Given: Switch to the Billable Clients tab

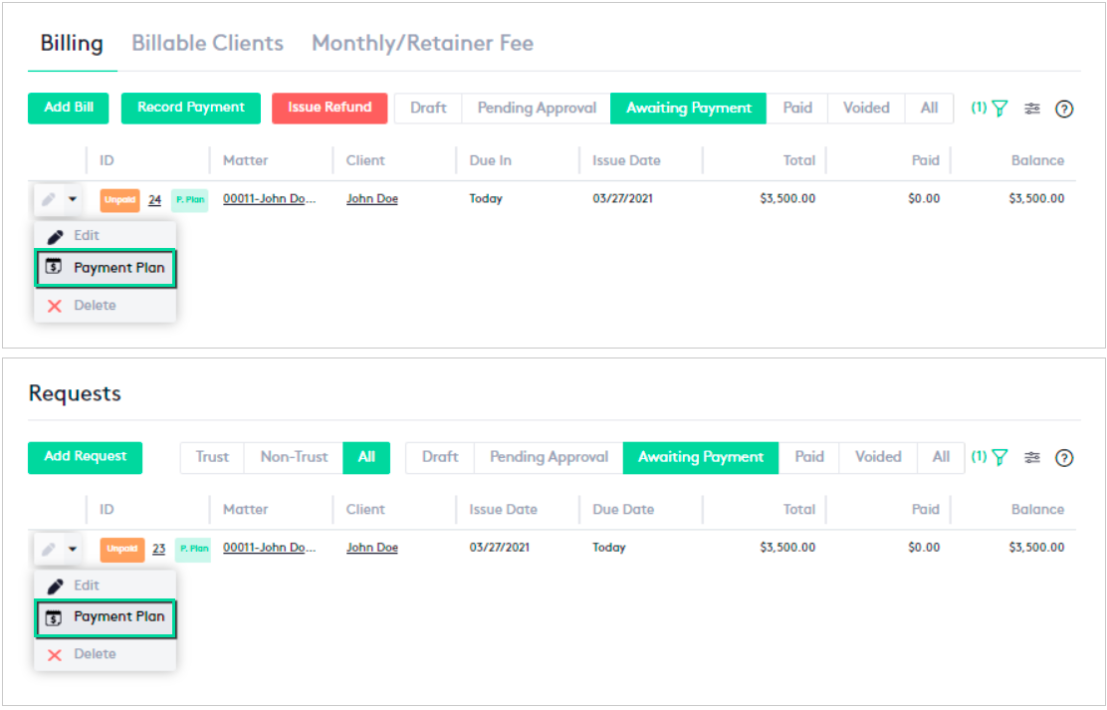Looking at the screenshot, I should point(207,44).
